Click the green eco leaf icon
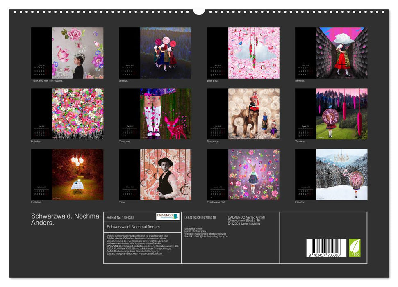This screenshot has height=287, width=398. tap(355, 248)
